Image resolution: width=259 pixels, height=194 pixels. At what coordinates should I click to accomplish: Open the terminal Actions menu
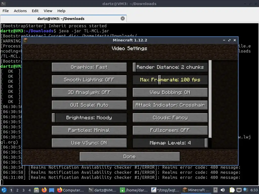click(20, 11)
